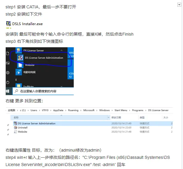Click DS License Server at the end of the breadcrumb
Viewport: 183px width, 169px height.
pos(158,110)
